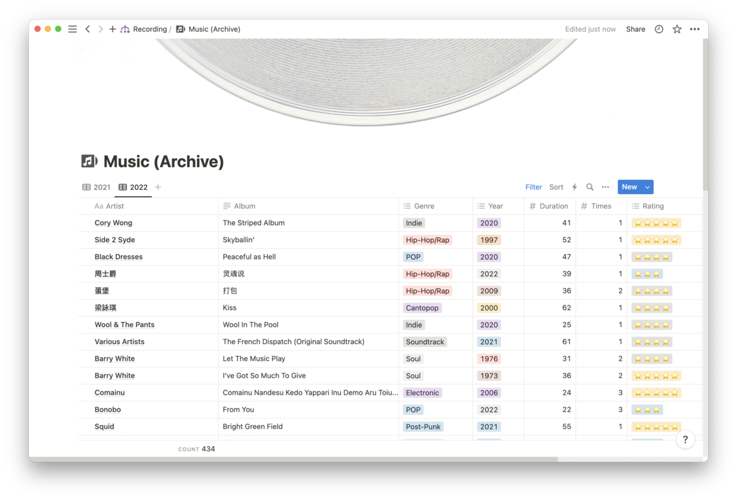Select the 1997 year tag
This screenshot has height=500, width=737.
[x=489, y=239]
